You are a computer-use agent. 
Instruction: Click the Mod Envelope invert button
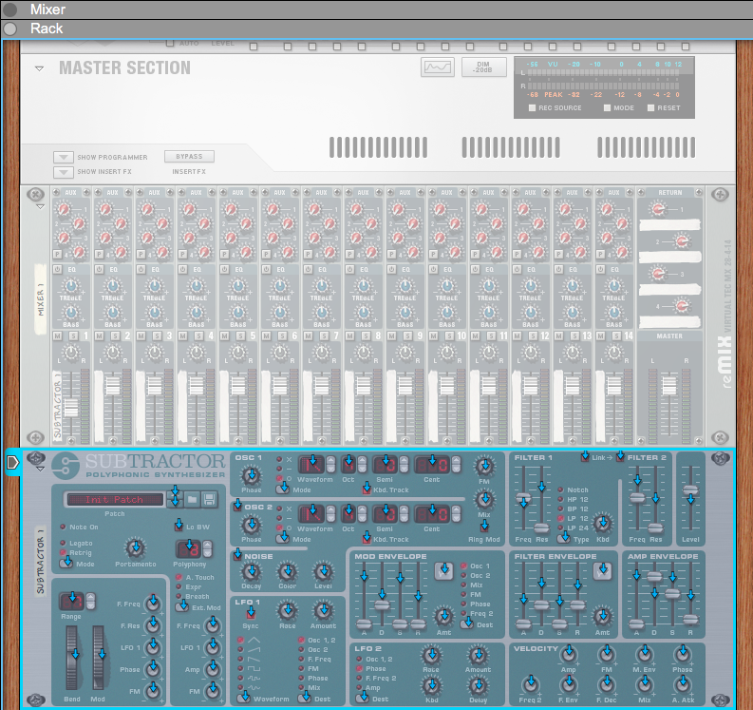tap(444, 571)
